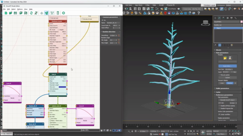
Task: Click the crossed-out auto-update icon
Action: pos(36,13)
